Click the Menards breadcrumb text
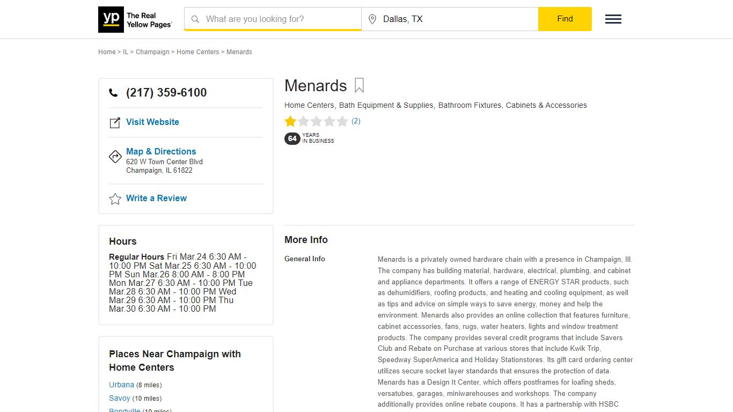 tap(239, 52)
